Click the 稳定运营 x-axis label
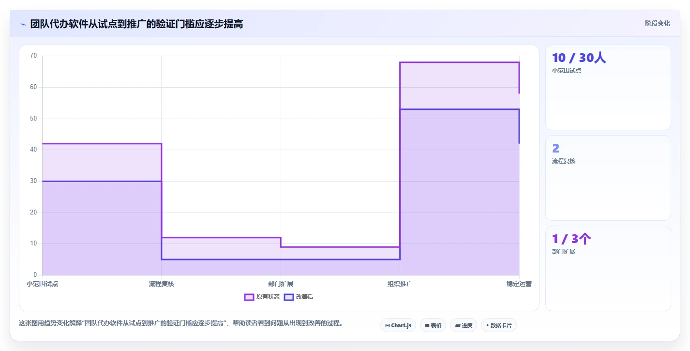The height and width of the screenshot is (351, 690). 519,284
